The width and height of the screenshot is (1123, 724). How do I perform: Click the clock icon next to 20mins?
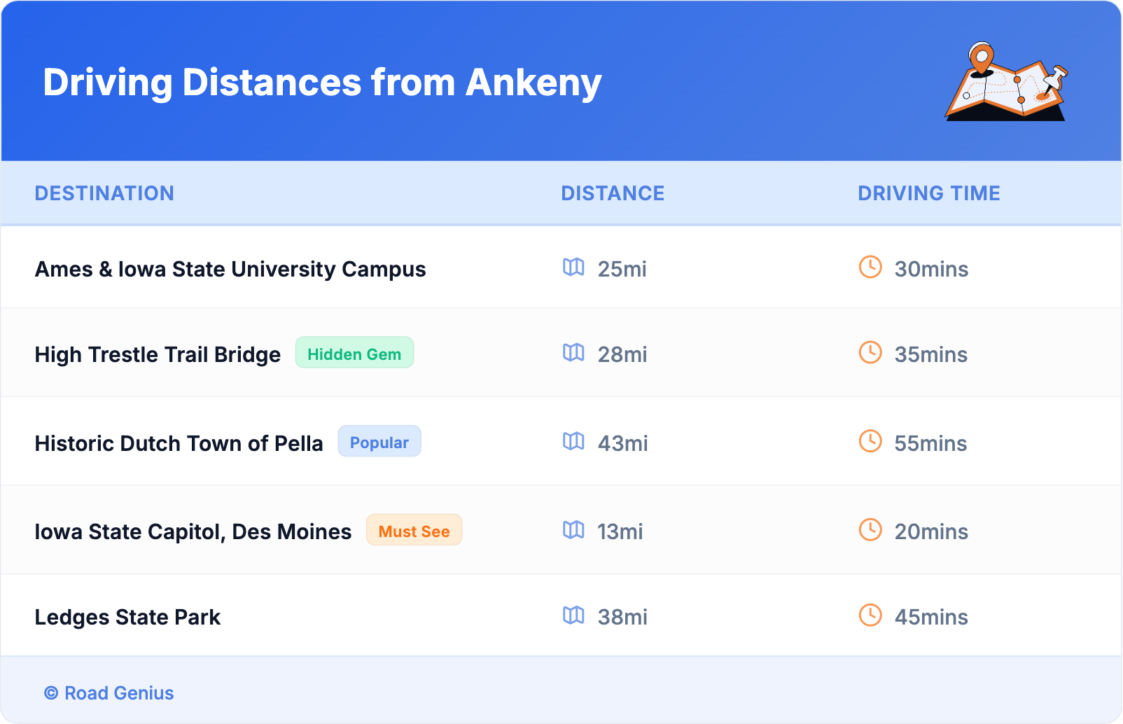[870, 529]
